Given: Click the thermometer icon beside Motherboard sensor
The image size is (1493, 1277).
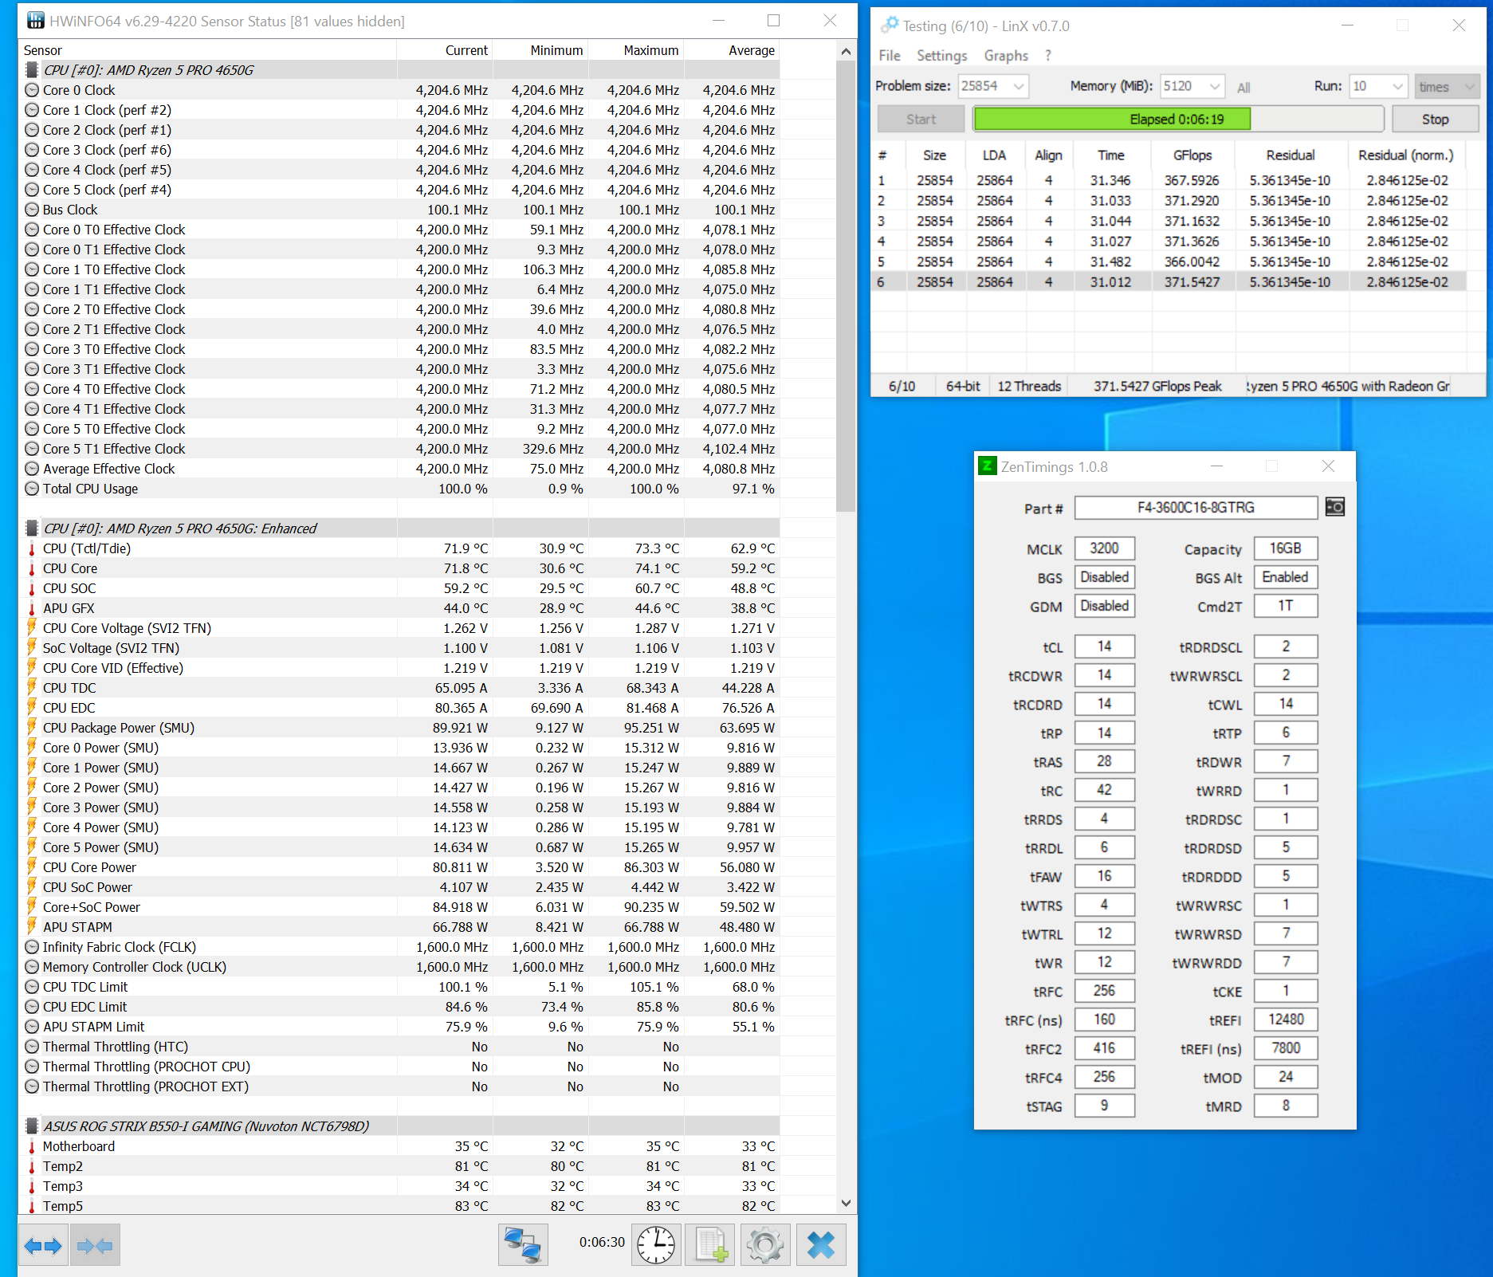Looking at the screenshot, I should click(32, 1146).
